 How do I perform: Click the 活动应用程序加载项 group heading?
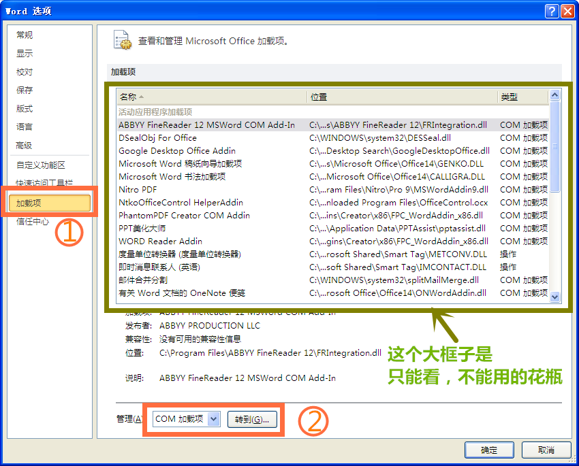155,112
